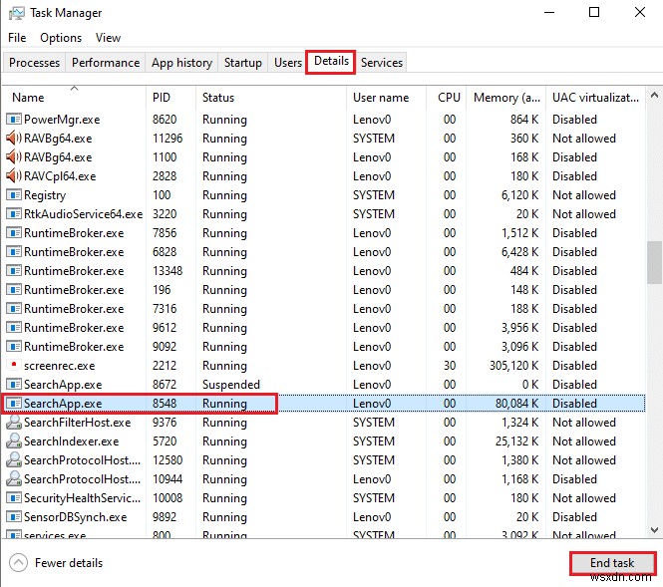
Task: Select the Details tab
Action: (x=331, y=61)
